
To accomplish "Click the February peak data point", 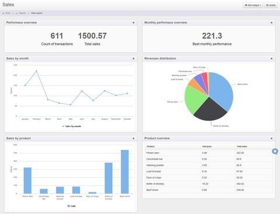I will point(36,71).
